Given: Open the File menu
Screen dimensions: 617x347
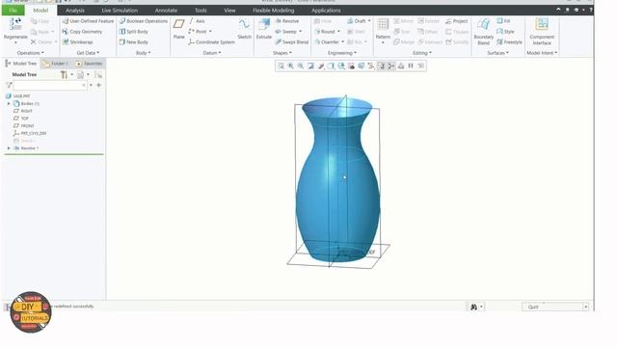Looking at the screenshot, I should (13, 11).
